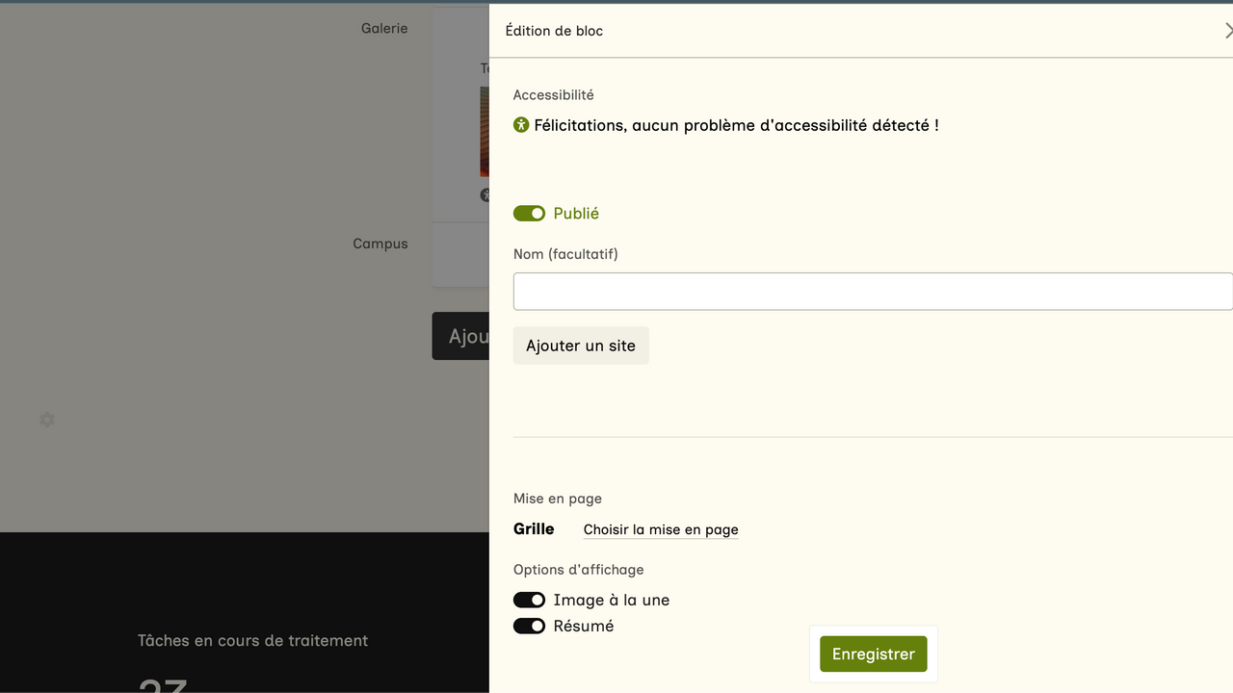Open the gear settings icon on the left

(x=47, y=420)
